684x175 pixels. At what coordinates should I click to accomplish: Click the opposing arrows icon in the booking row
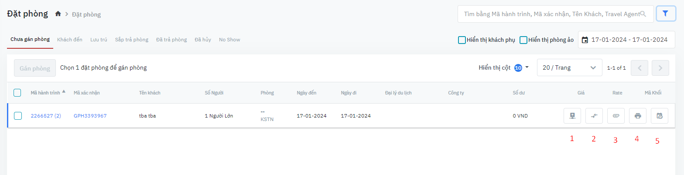[594, 116]
